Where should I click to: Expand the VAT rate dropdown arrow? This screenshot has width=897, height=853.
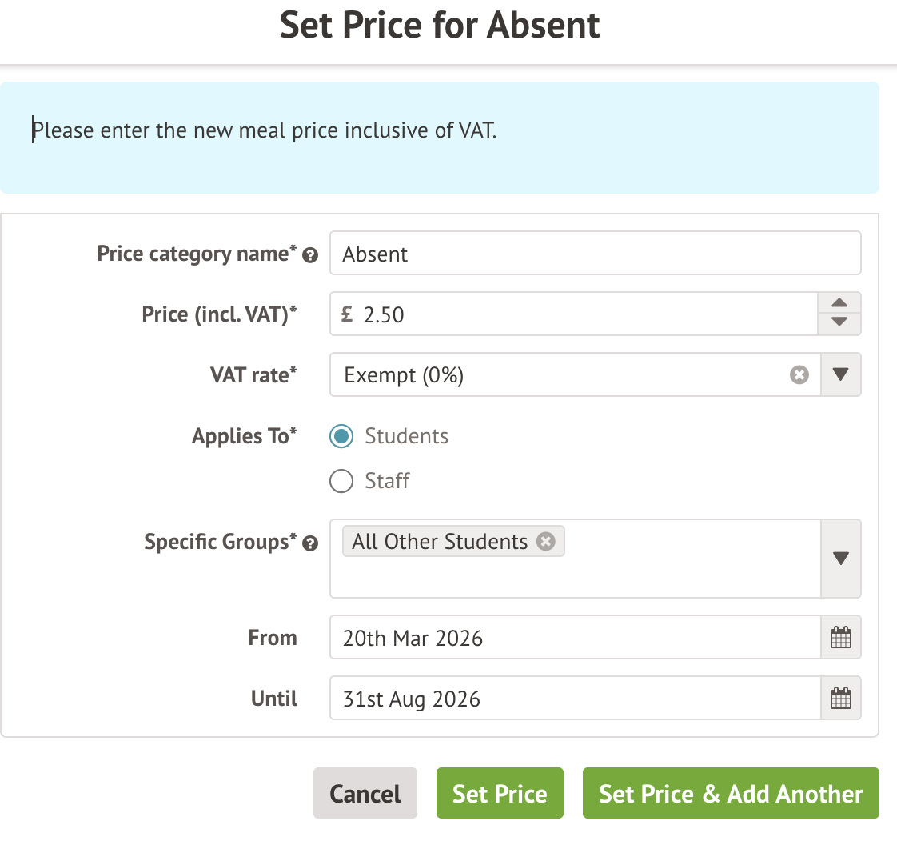coord(840,374)
